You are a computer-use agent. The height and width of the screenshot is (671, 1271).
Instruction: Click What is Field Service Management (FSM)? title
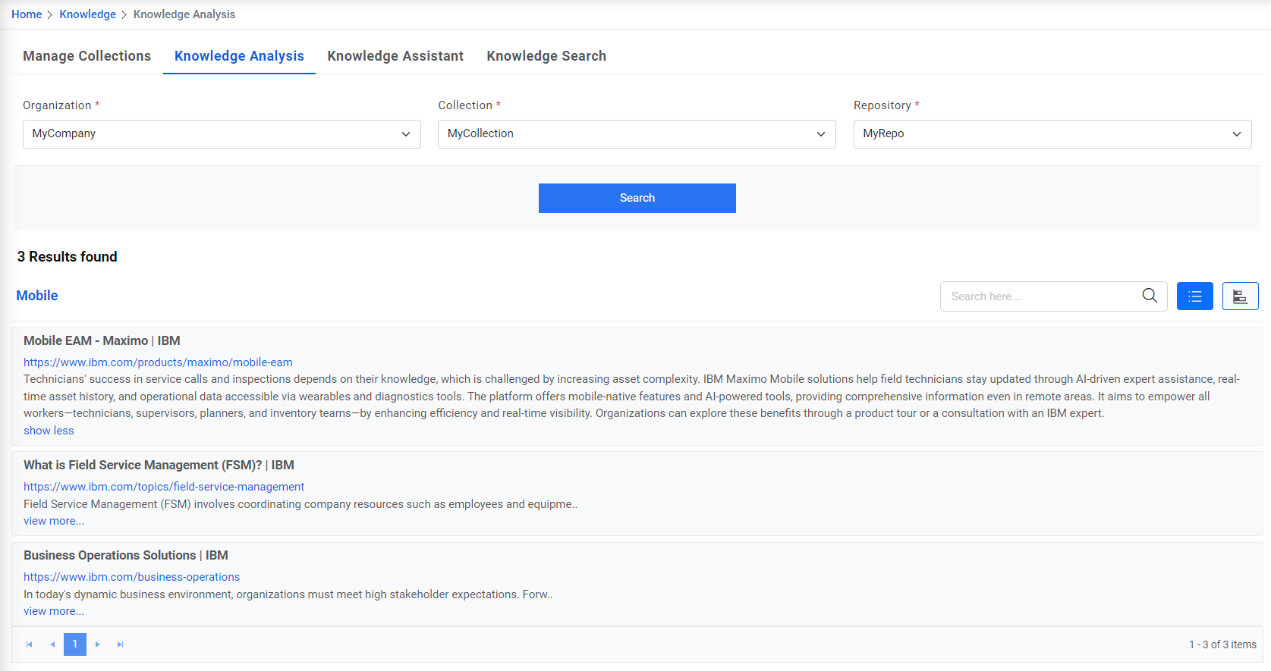[x=159, y=466]
